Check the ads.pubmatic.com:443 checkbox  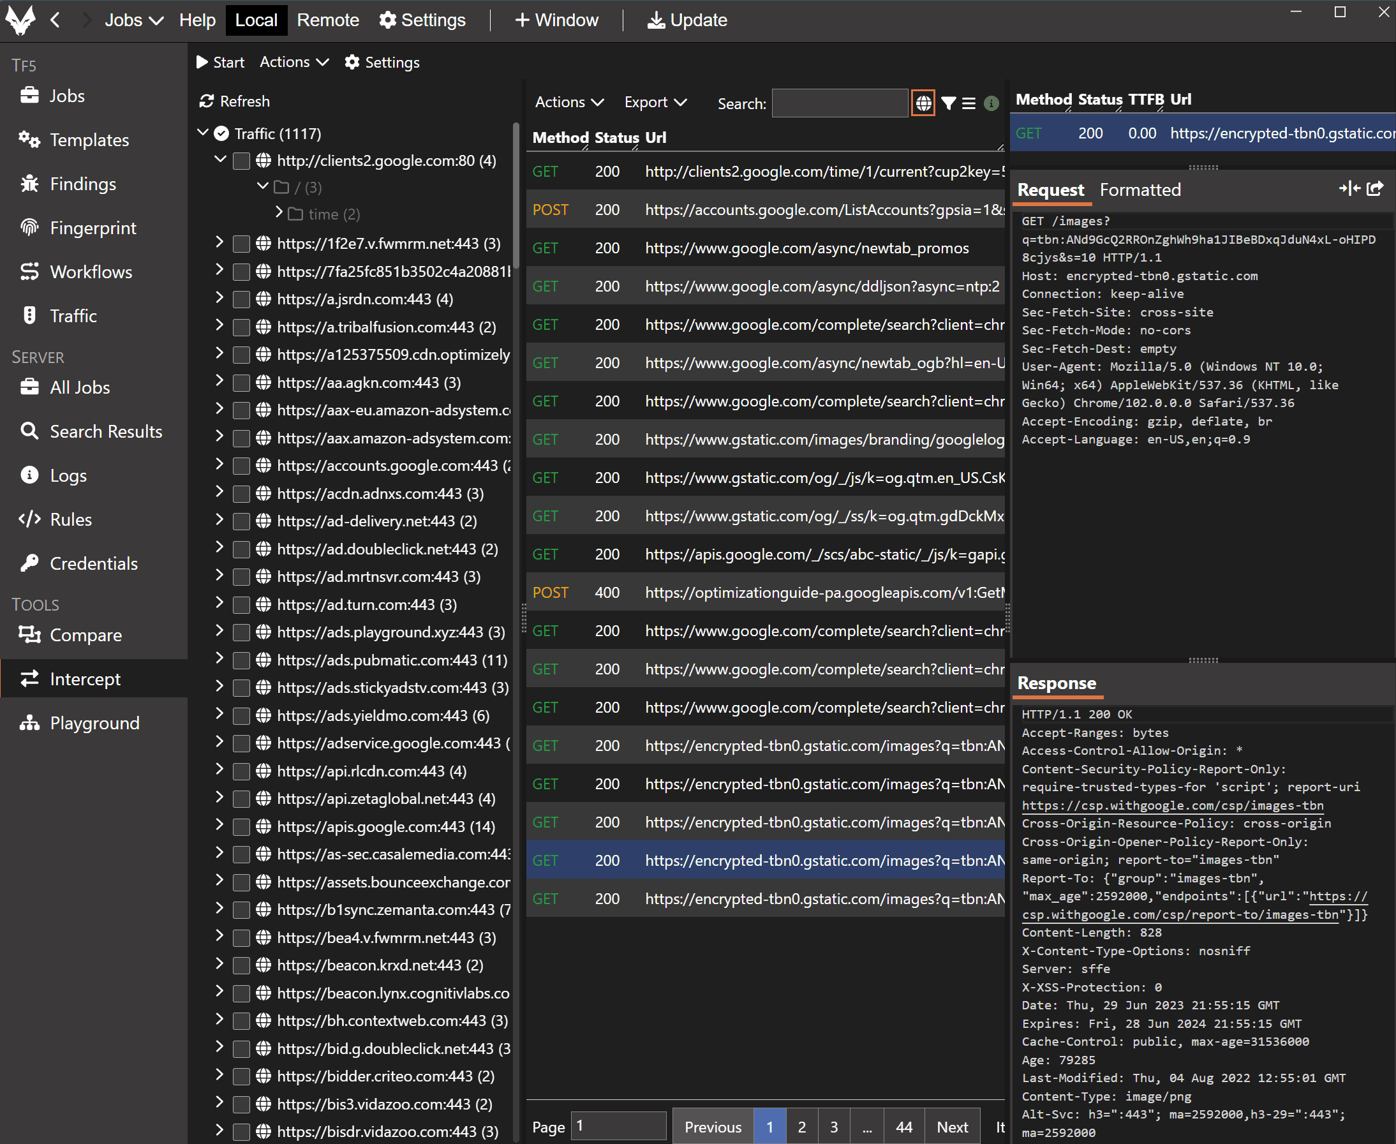[x=242, y=660]
